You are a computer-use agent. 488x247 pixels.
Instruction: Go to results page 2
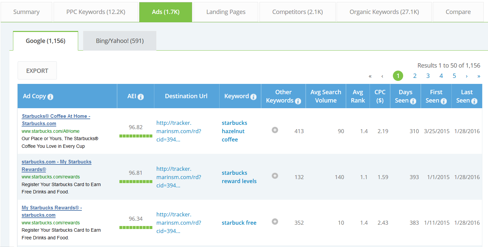click(x=415, y=76)
